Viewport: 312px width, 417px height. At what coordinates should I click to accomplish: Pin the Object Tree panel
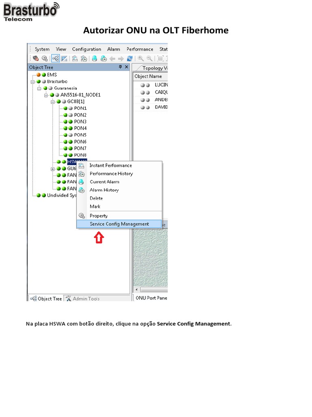pos(120,67)
